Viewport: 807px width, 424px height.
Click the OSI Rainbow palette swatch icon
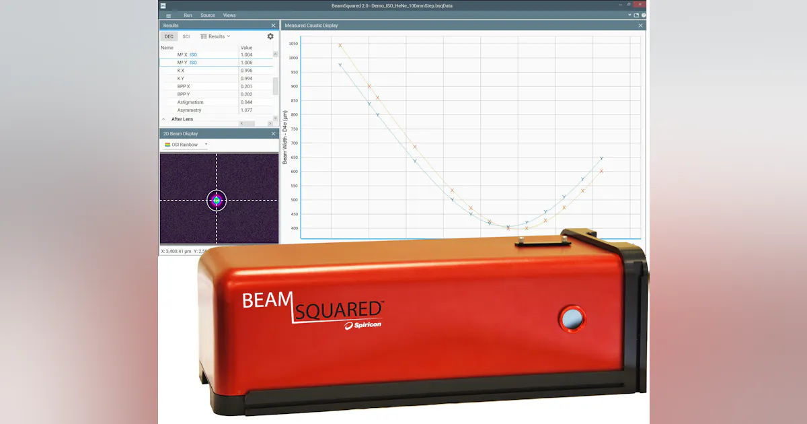click(x=167, y=145)
